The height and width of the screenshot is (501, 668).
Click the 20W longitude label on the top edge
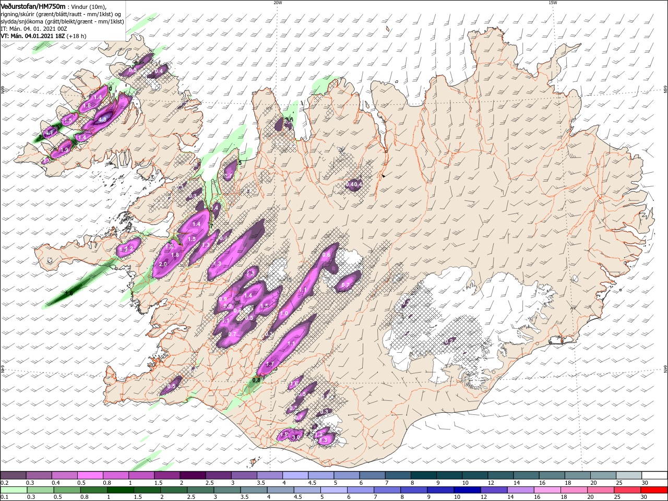click(x=278, y=3)
